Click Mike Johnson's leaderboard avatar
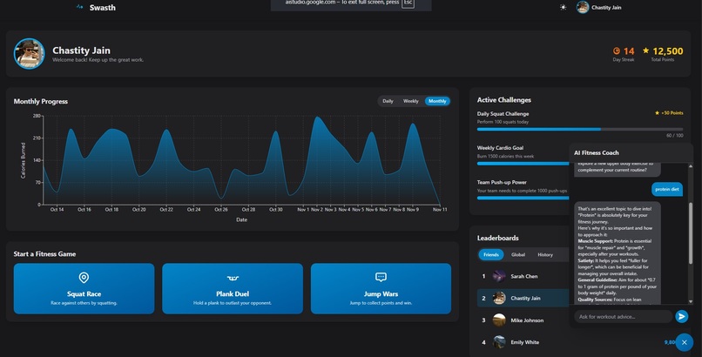The image size is (702, 357). pos(499,320)
